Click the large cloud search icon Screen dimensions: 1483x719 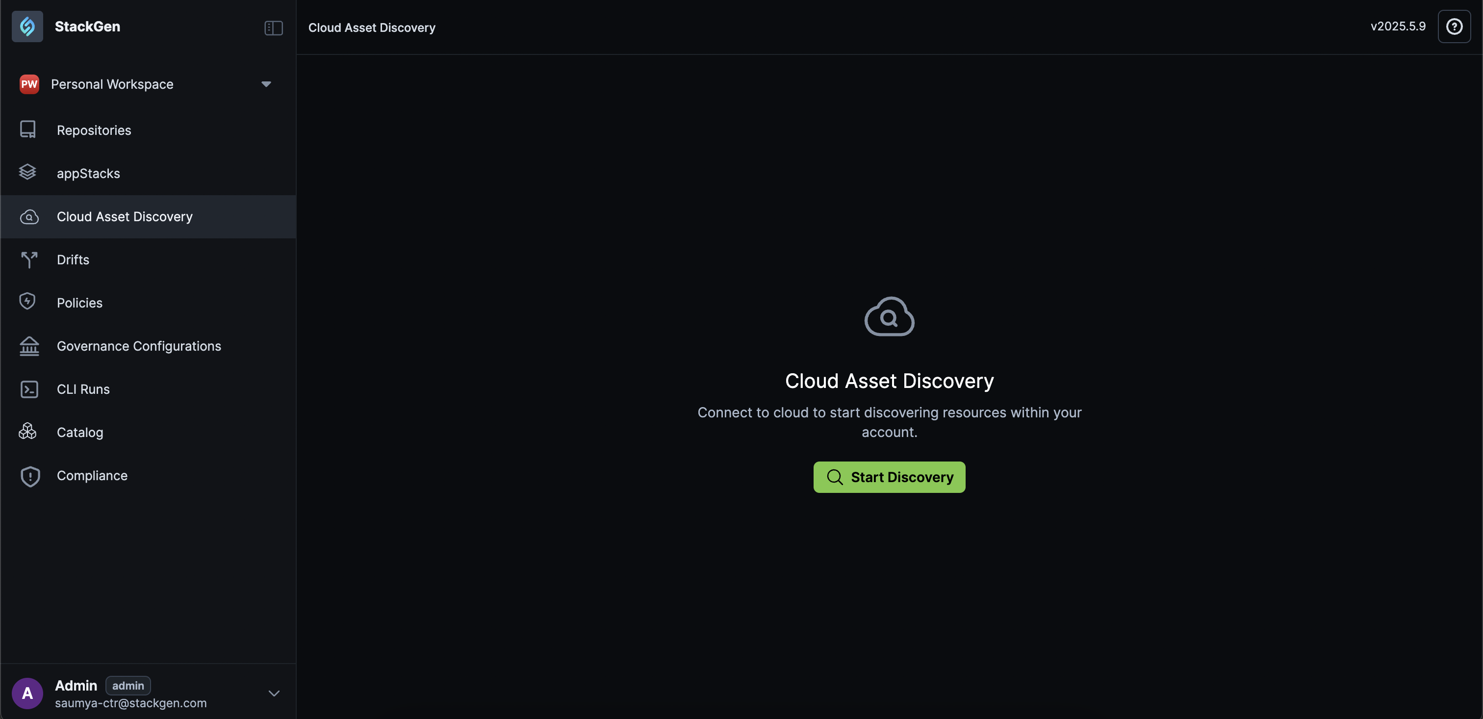point(890,316)
